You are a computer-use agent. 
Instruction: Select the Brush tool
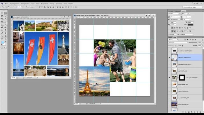5,22
